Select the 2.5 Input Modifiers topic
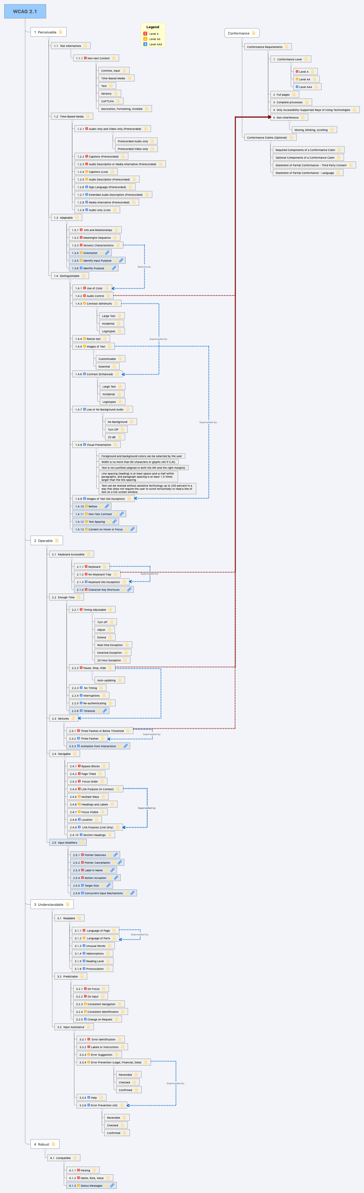Viewport: 364px width, 1193px height. tap(68, 842)
